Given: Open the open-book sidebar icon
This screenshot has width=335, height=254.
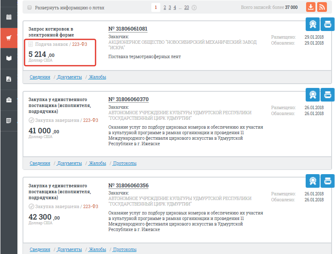Looking at the screenshot, I should pos(9,58).
